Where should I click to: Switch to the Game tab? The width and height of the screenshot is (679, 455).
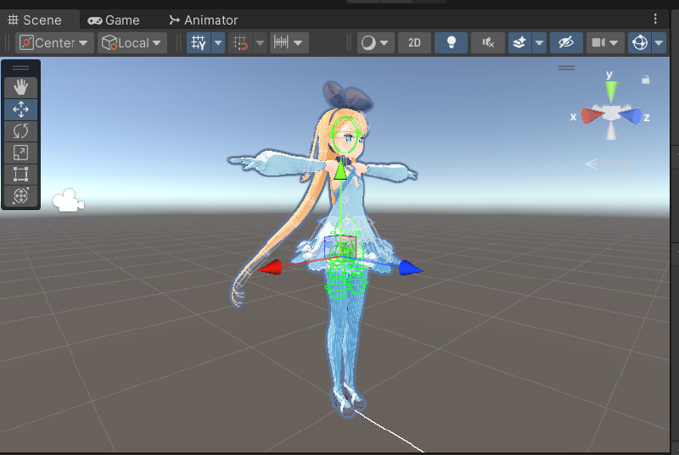114,19
